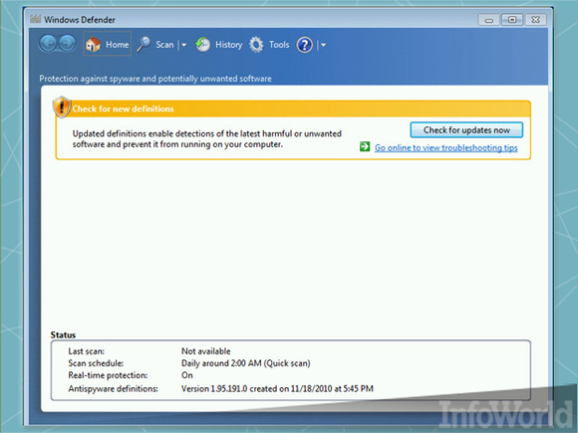Click the Forward navigation arrow

[x=68, y=44]
